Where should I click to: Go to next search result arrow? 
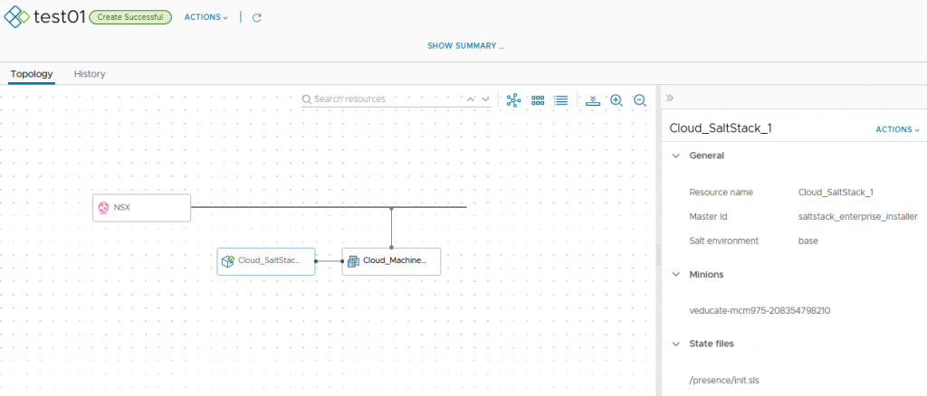point(485,99)
